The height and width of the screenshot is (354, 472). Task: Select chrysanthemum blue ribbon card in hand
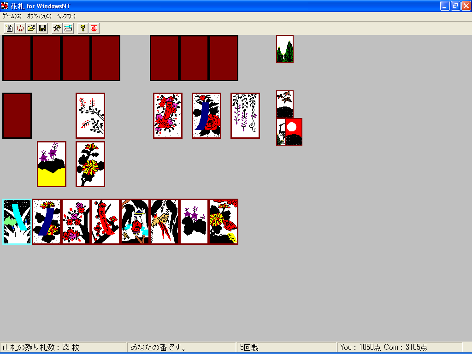(47, 222)
